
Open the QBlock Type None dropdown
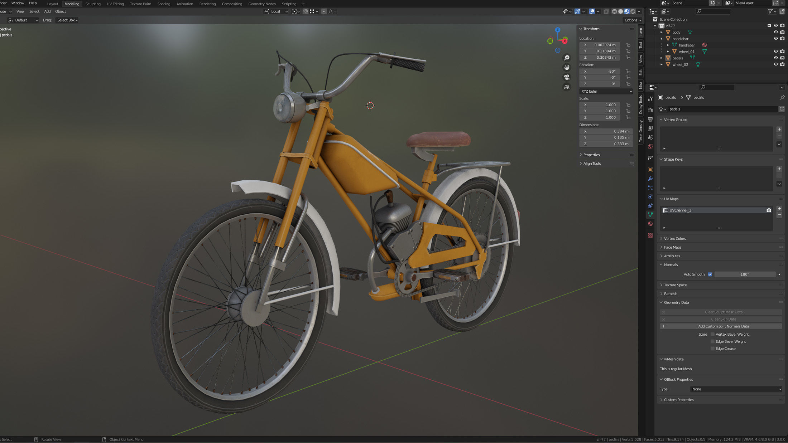(736, 389)
